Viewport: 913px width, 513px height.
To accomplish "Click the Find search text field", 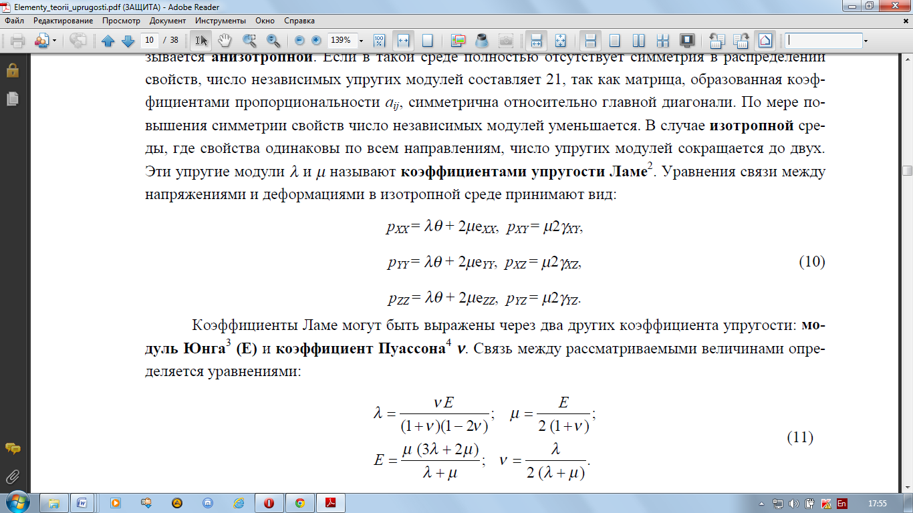I will [823, 40].
